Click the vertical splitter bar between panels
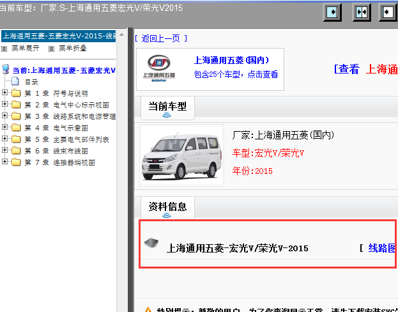Viewport: 398px width, 312px height. (x=130, y=169)
